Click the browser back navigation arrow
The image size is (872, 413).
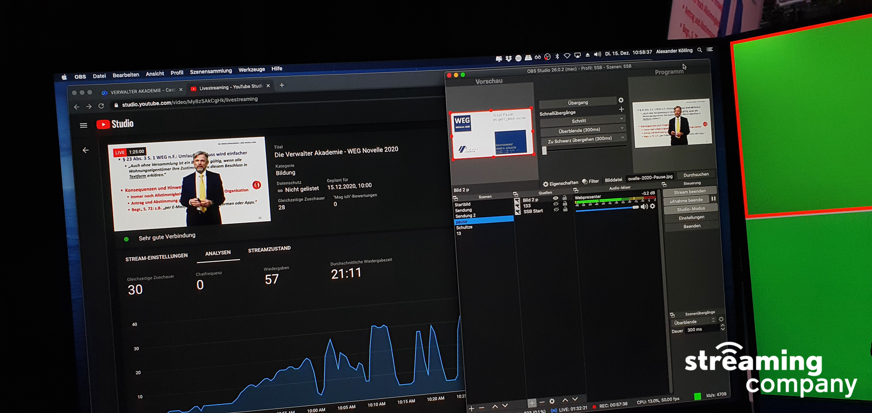[x=76, y=107]
